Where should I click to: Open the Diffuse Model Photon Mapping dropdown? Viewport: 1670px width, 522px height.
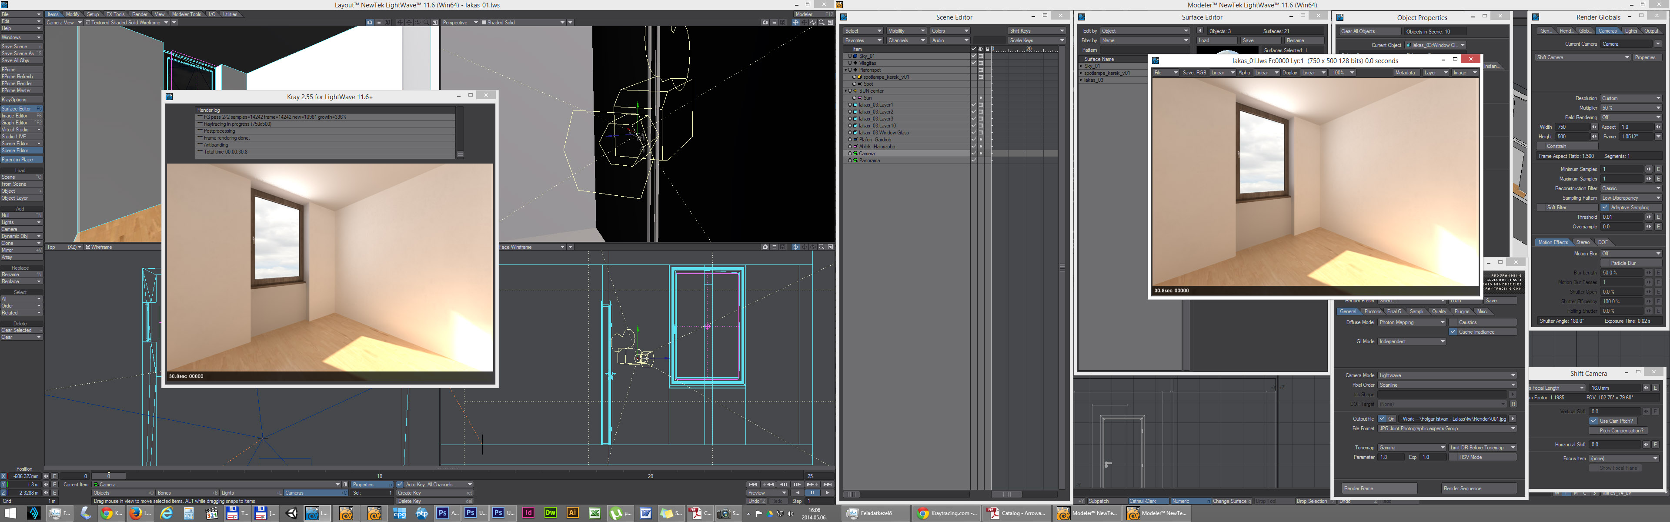click(x=1411, y=322)
